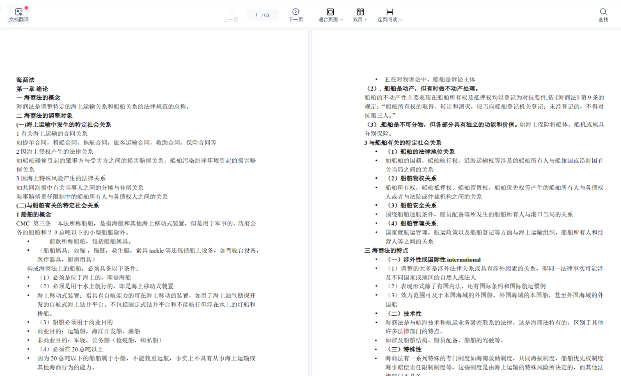Viewport: 621px width, 376px height.
Task: Click the 双页 two-page layout icon
Action: coord(360,12)
